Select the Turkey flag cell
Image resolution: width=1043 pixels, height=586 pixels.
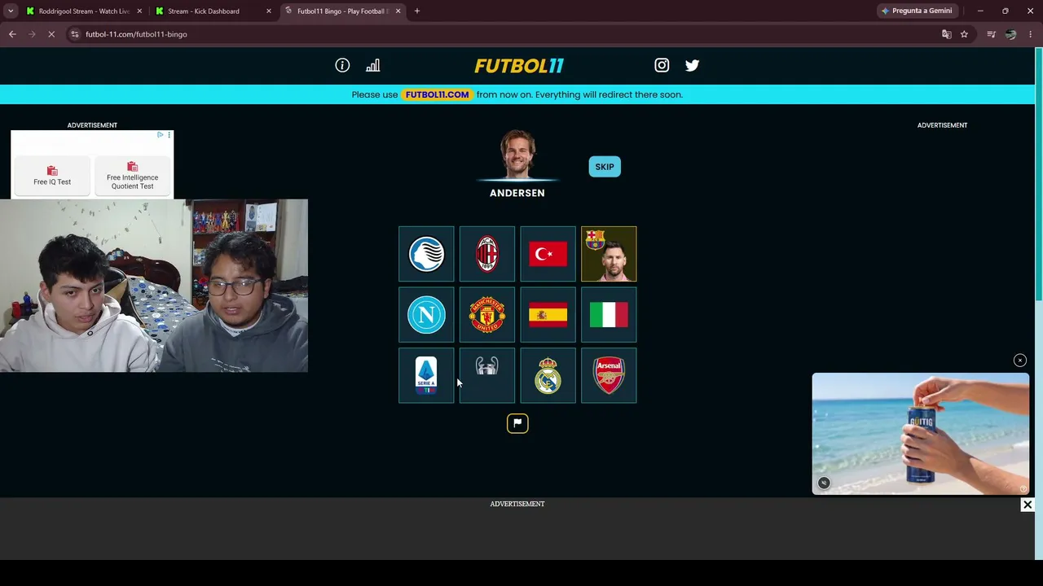point(548,254)
